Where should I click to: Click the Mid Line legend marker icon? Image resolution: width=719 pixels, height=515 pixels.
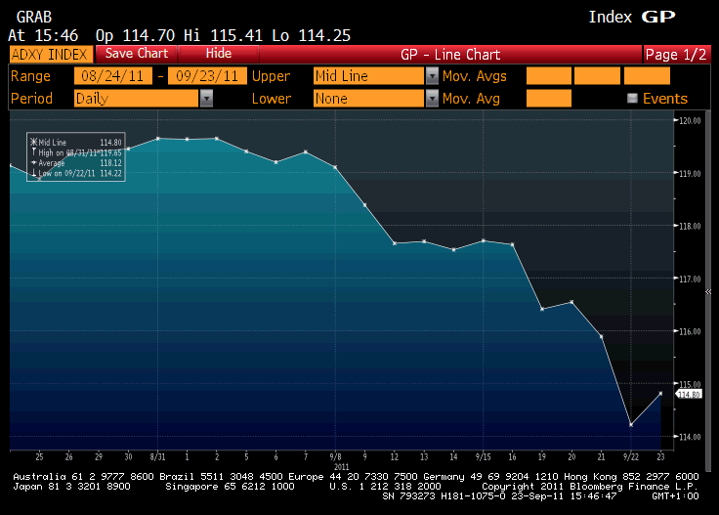coord(34,143)
